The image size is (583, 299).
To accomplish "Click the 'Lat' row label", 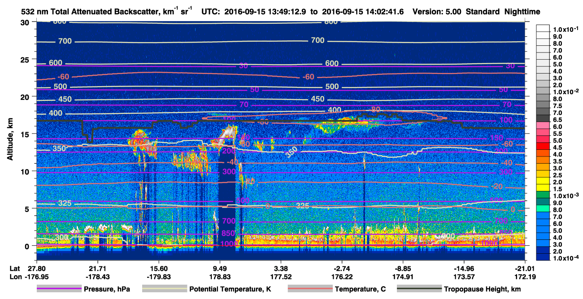I will tap(14, 268).
